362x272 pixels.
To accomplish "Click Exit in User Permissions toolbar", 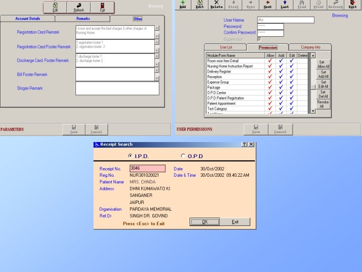I will pyautogui.click(x=352, y=5).
